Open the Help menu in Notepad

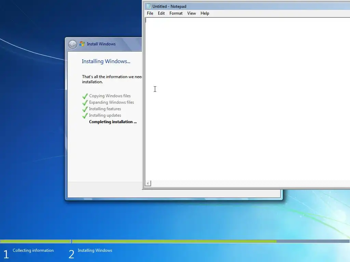pos(205,13)
